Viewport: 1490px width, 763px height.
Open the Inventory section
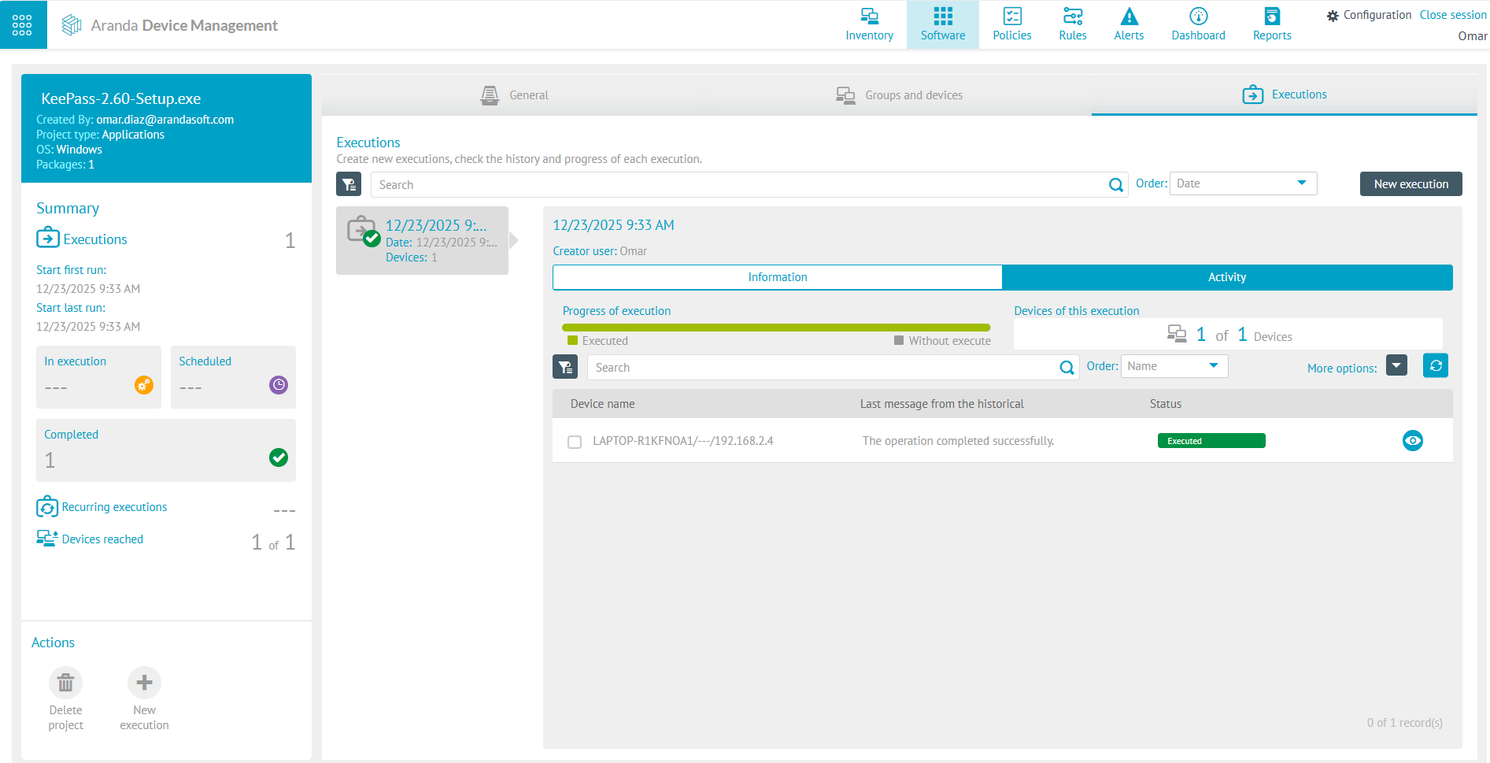point(869,25)
